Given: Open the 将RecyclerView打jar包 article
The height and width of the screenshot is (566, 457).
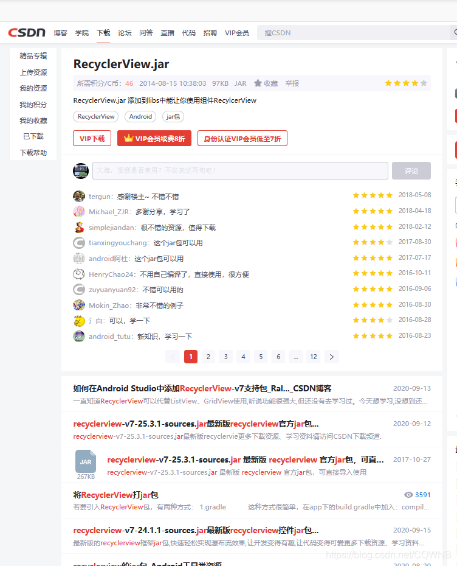Looking at the screenshot, I should click(115, 495).
